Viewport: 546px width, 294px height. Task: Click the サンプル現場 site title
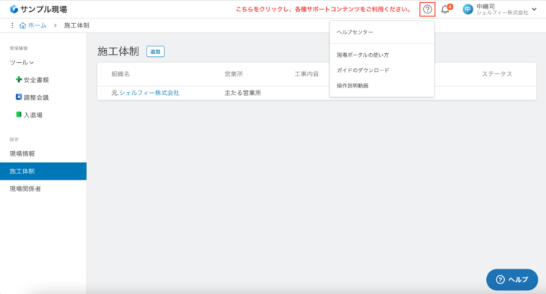coord(43,10)
